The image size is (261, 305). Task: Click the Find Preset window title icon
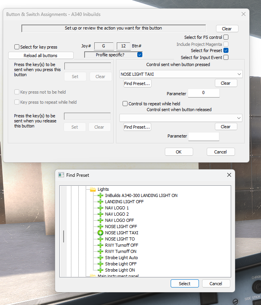61,175
